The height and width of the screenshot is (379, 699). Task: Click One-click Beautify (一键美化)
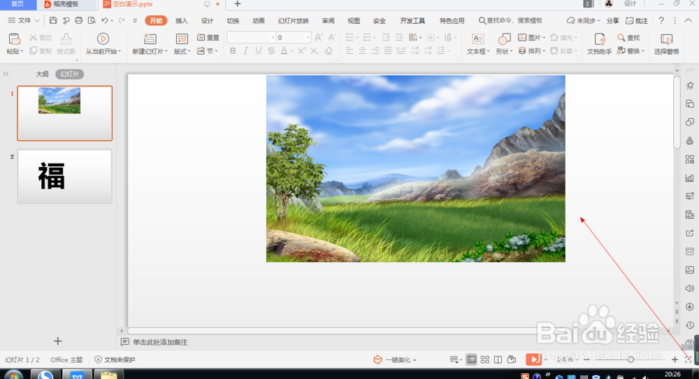pyautogui.click(x=394, y=360)
